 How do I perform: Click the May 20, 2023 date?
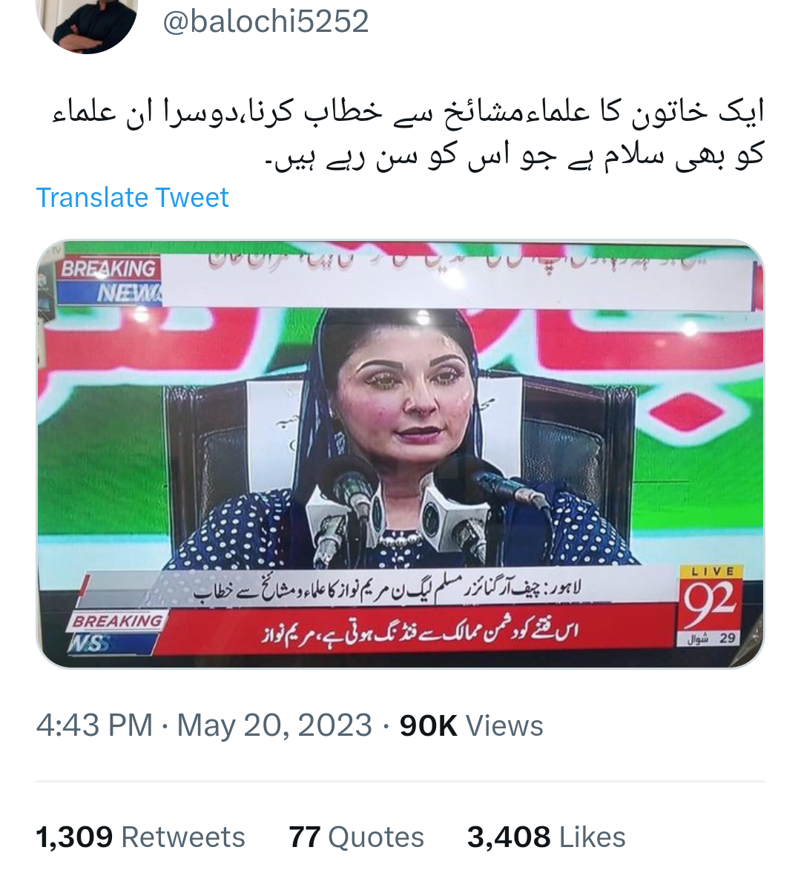[274, 725]
